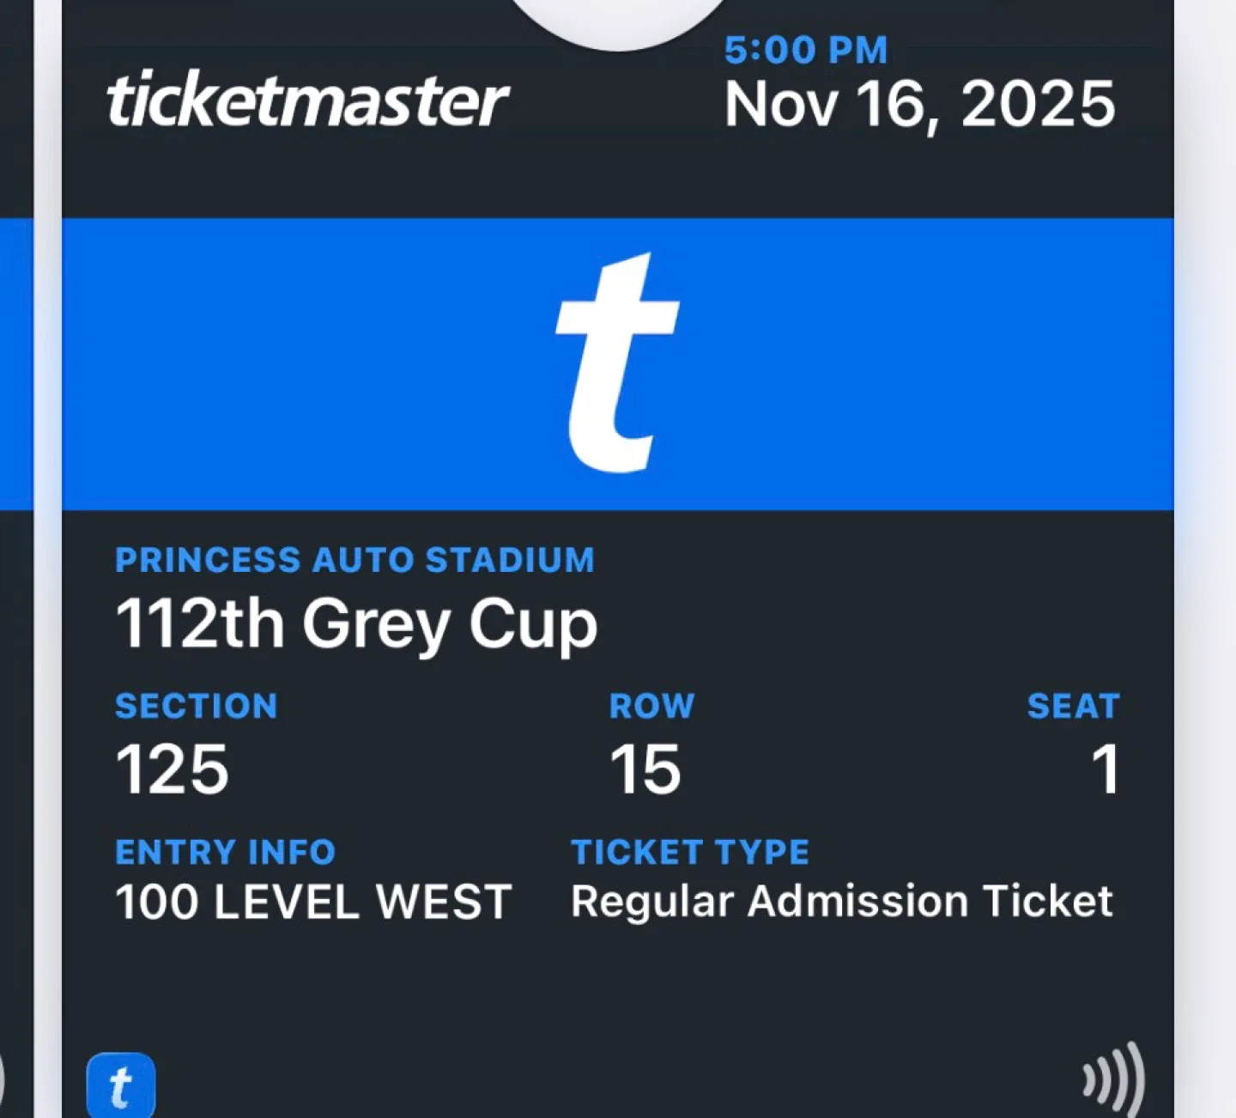Tap the small Ticketmaster app icon
This screenshot has height=1118, width=1236.
[x=121, y=1085]
